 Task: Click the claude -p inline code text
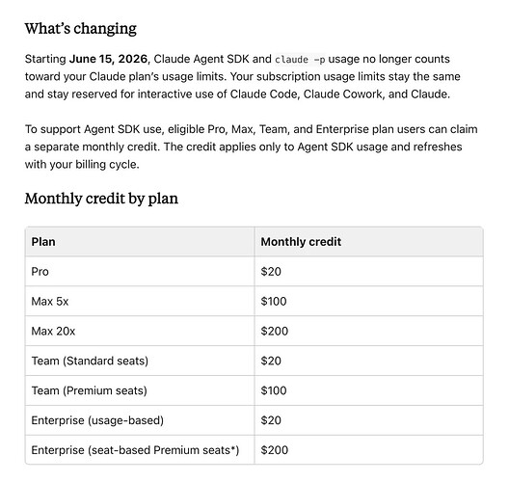click(300, 60)
